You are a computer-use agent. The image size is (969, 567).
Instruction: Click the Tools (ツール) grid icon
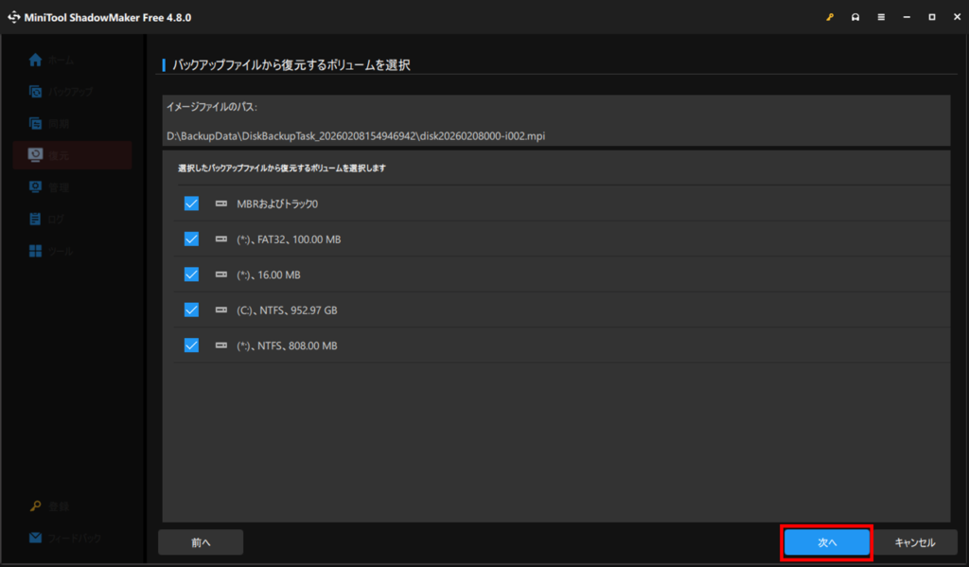[36, 251]
